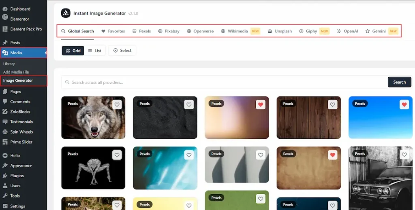Switch to the Giphy provider tab

pos(314,31)
